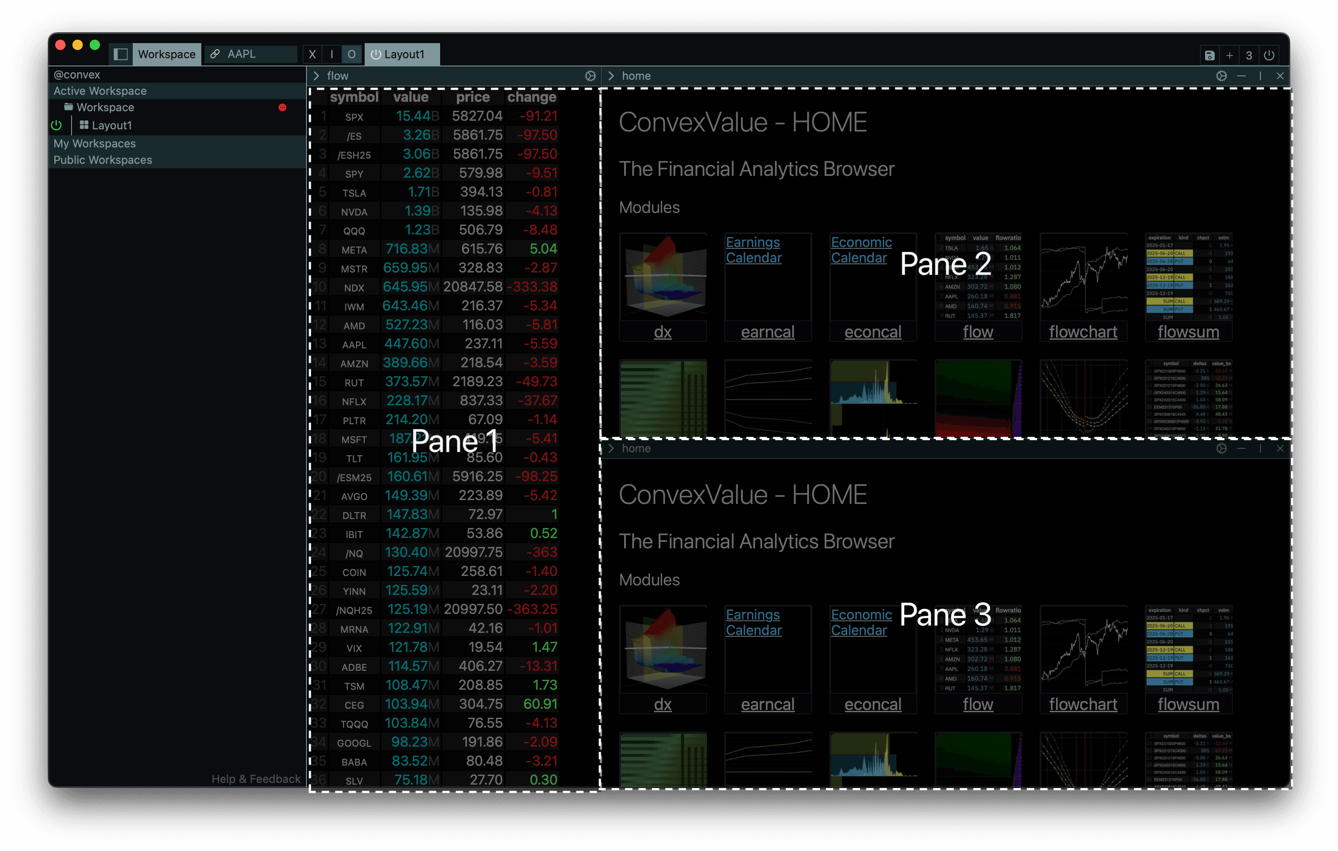Open econcal link in bottom home pane
Viewport: 1338px width, 851px height.
pos(872,705)
